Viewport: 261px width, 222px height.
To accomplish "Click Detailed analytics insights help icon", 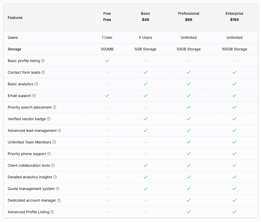I will (x=55, y=177).
